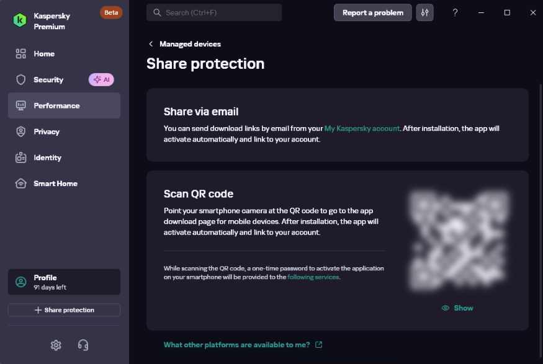The image size is (543, 364).
Task: Open the My Kaspersky account link
Action: point(362,128)
